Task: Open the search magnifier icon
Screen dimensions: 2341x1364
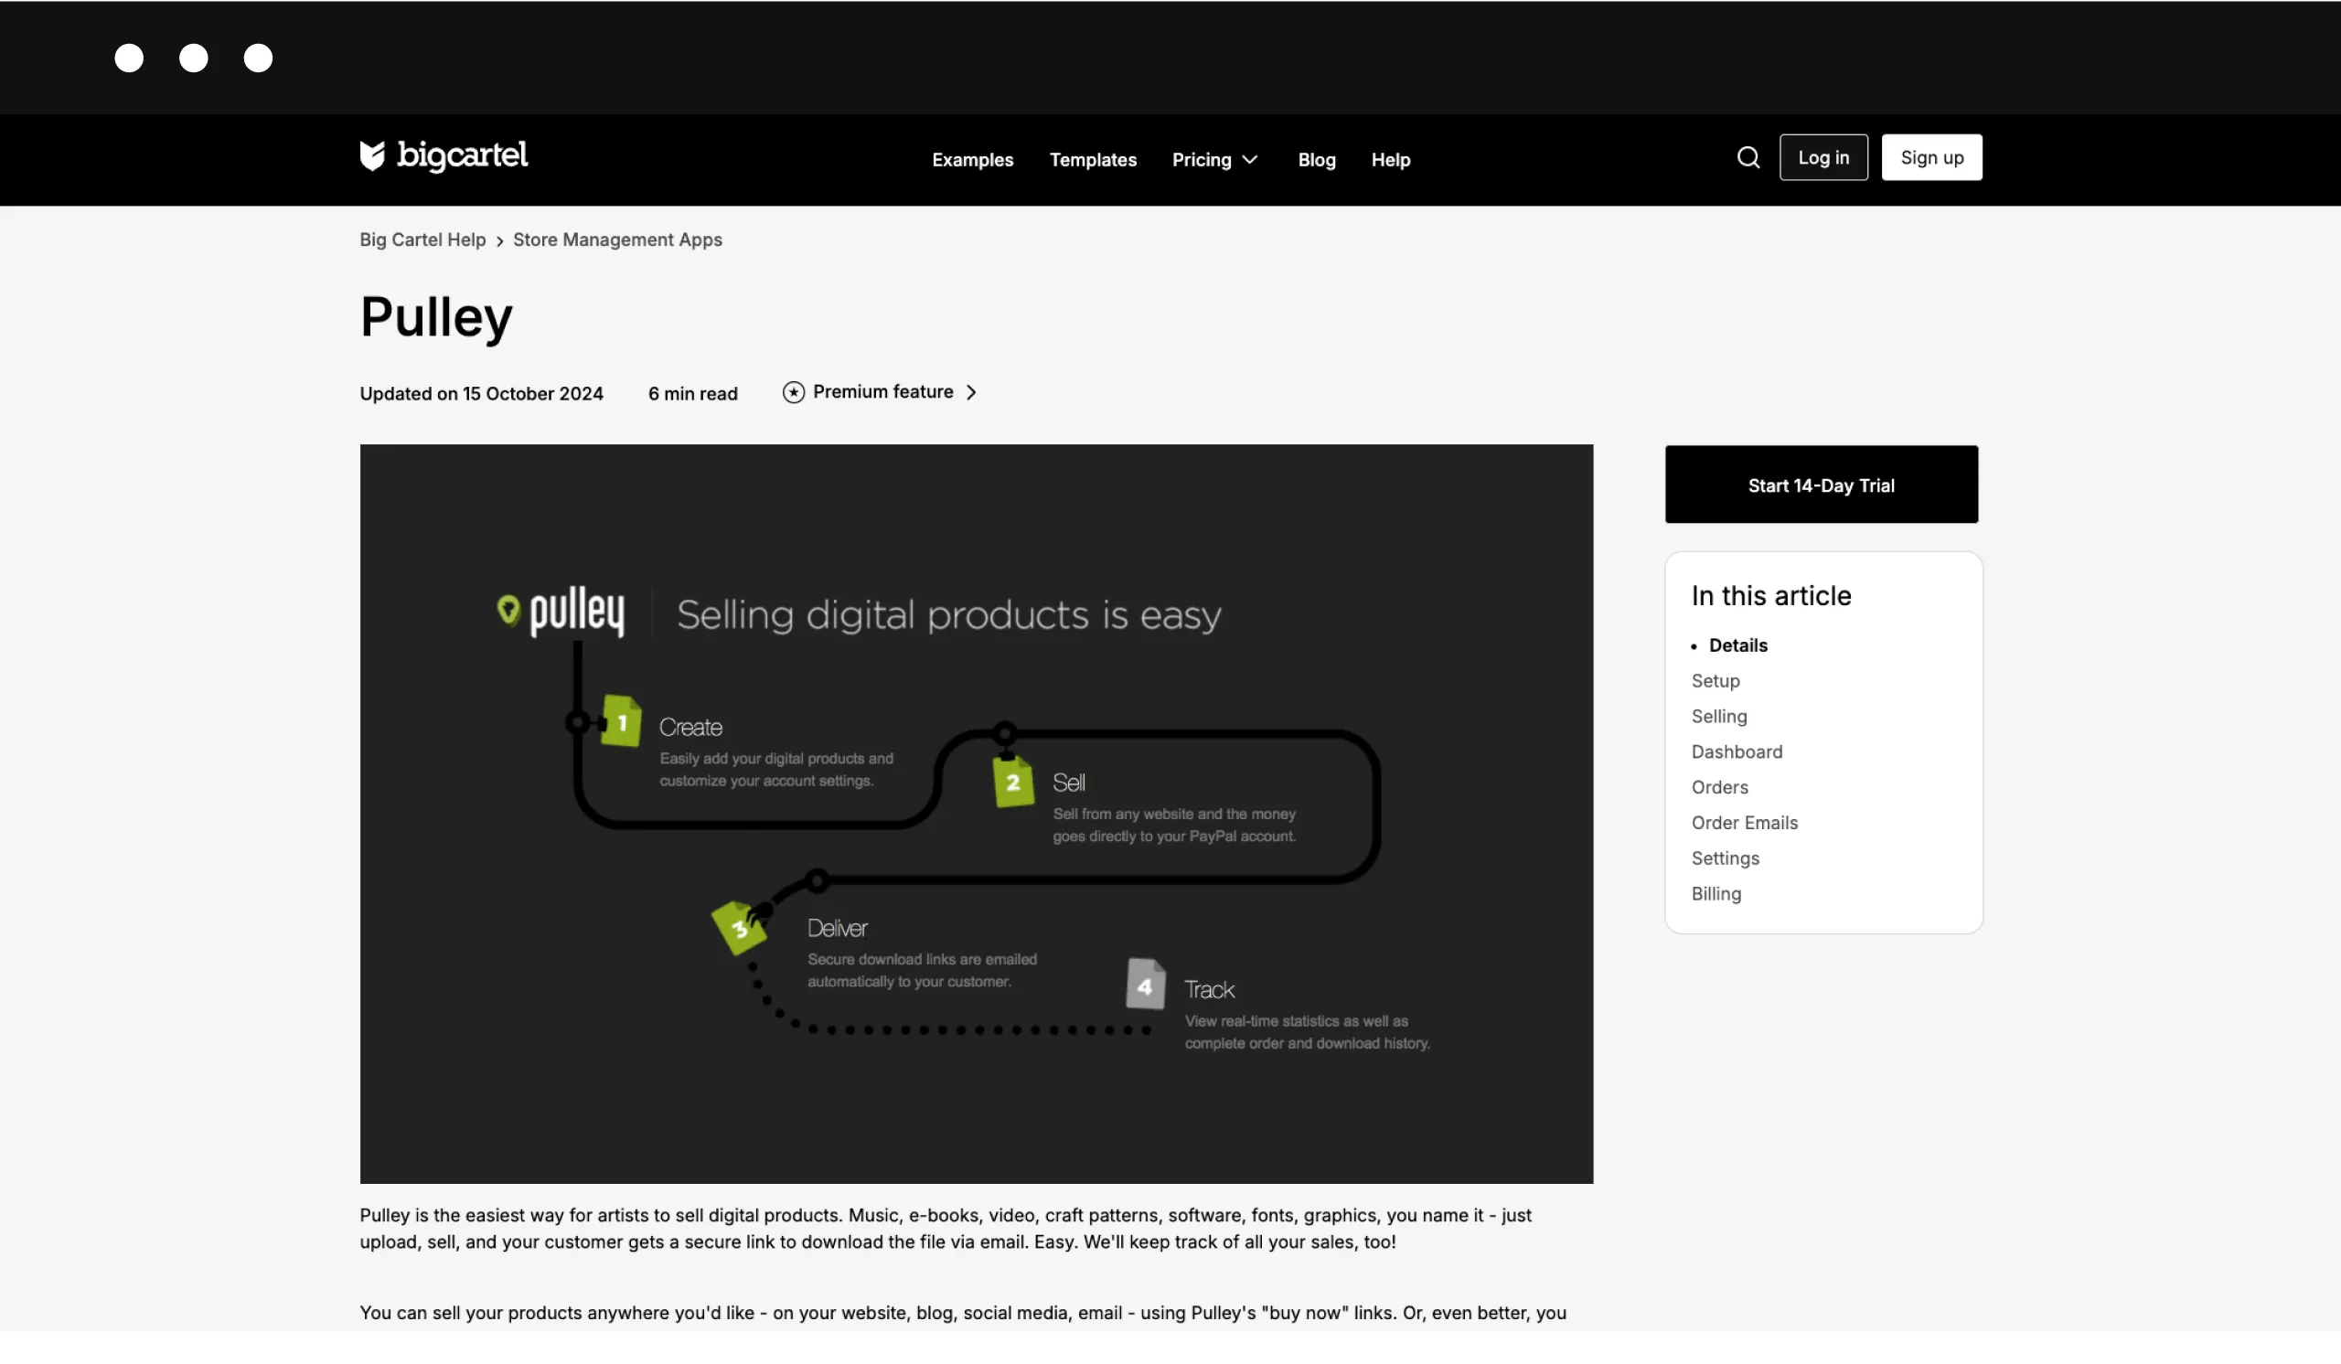Action: click(1748, 158)
